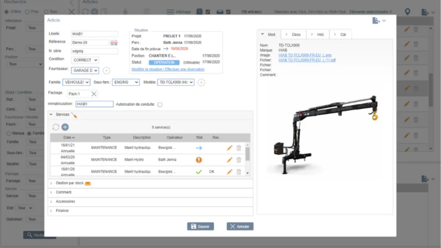Open Modifier la situation link
441x248 pixels.
(x=168, y=69)
